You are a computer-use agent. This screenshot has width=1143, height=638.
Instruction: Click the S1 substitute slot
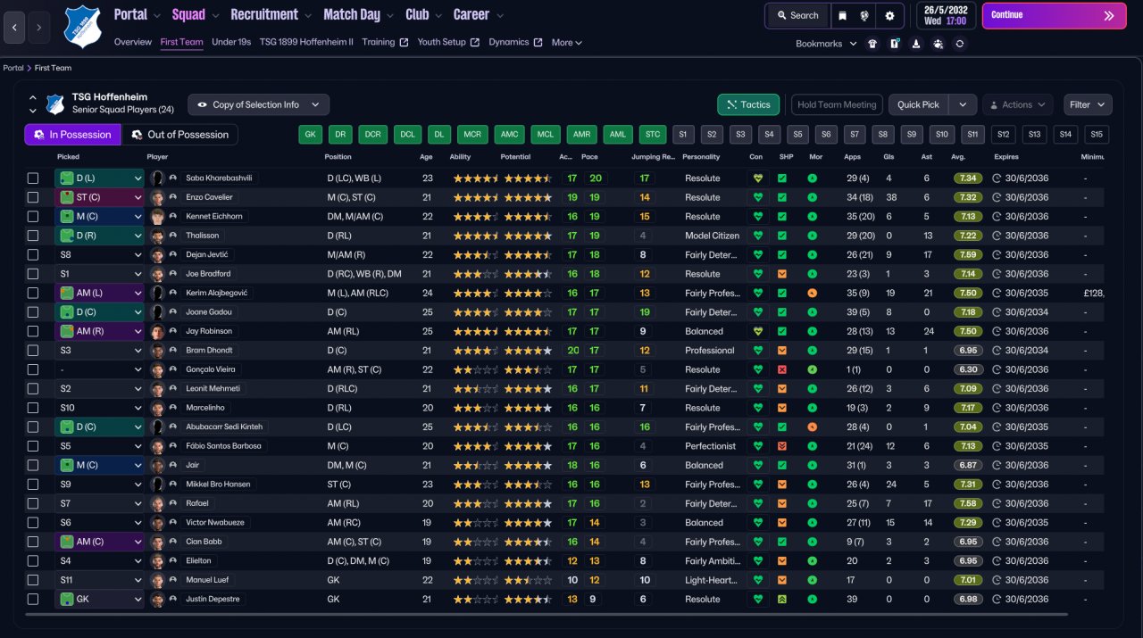click(x=683, y=135)
